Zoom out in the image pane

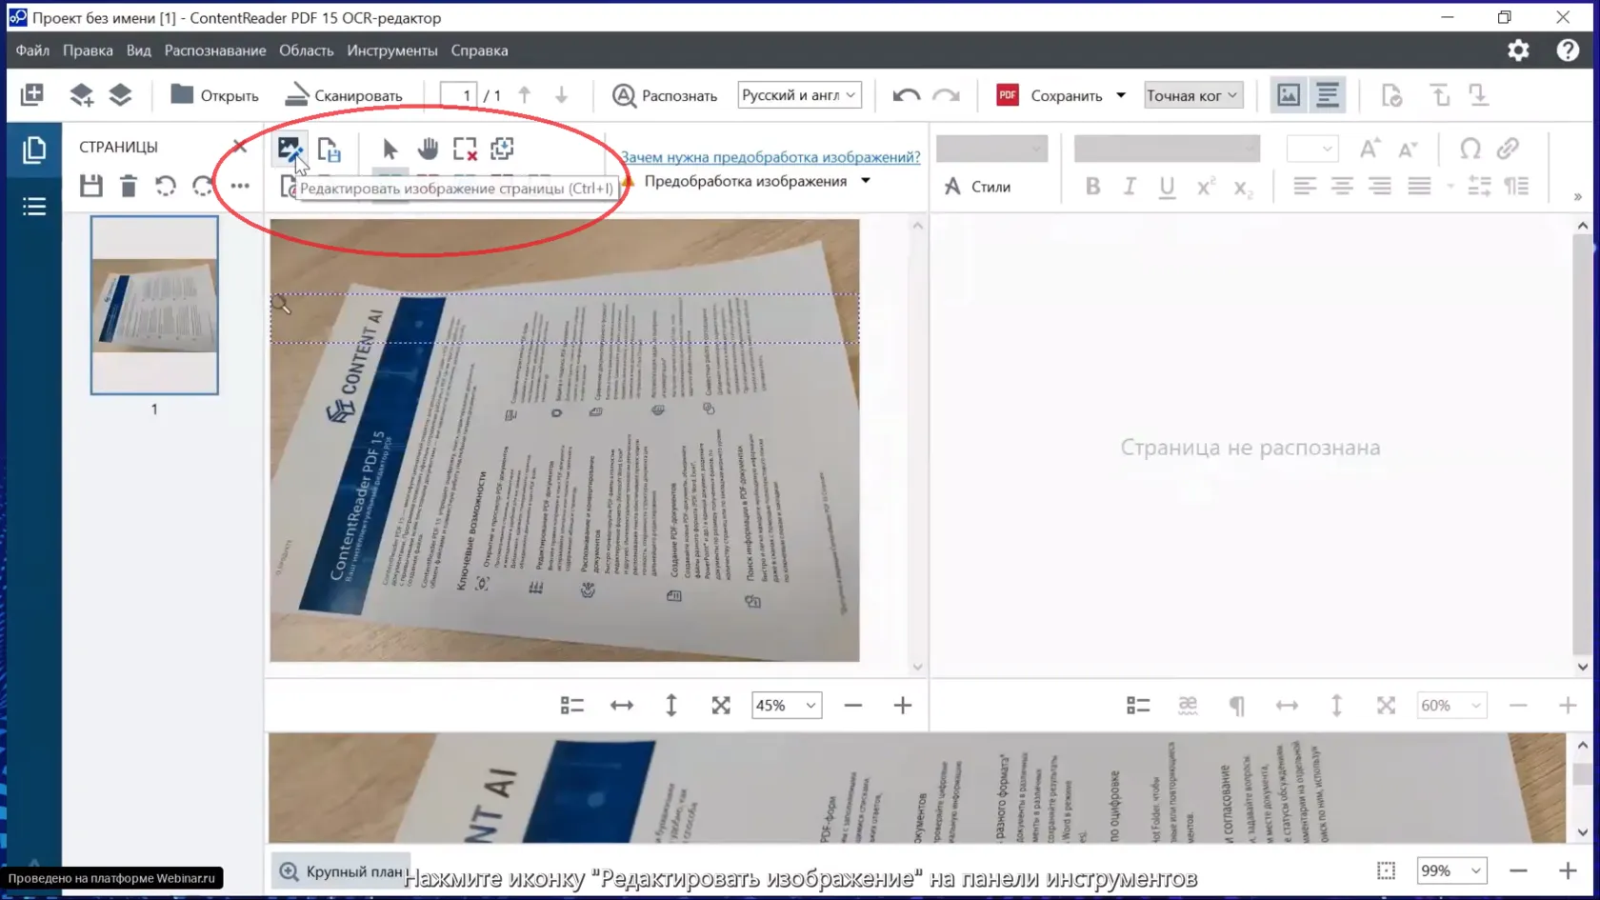[853, 705]
